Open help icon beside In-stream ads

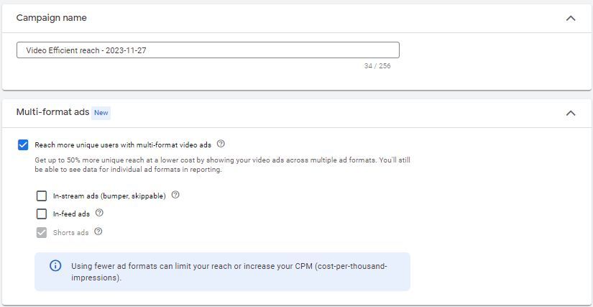(175, 195)
